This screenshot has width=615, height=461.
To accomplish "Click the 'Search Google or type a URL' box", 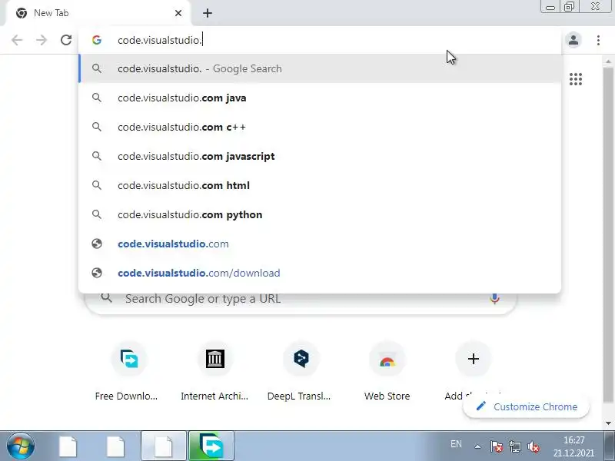I will (x=300, y=303).
